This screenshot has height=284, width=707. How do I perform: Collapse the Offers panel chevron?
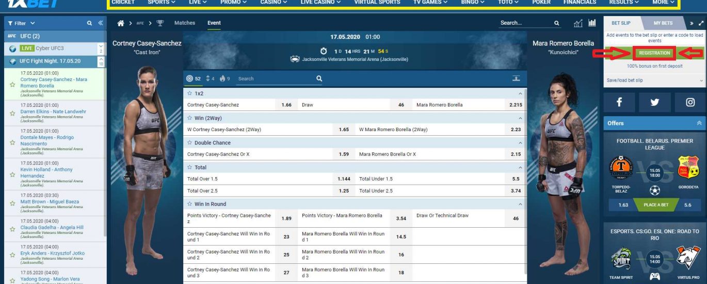coord(699,123)
